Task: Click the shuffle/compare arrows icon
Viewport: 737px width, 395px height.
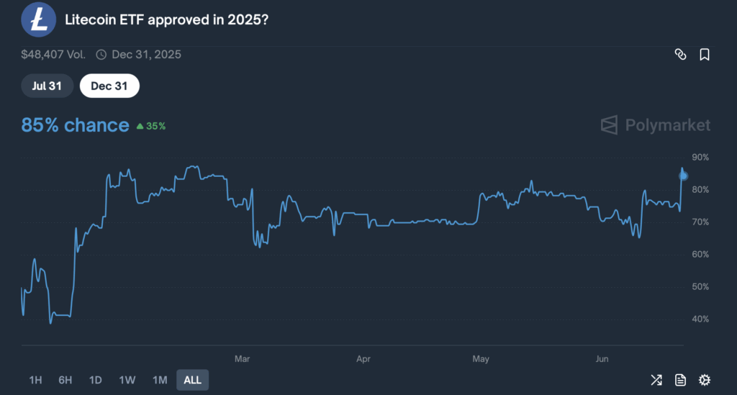Action: 656,380
